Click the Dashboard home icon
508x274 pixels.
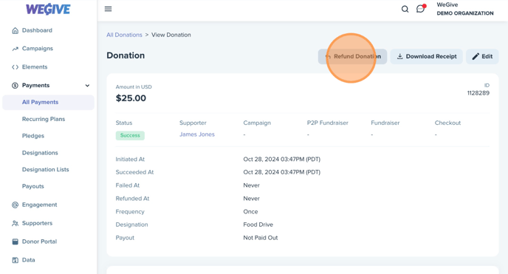coord(16,30)
